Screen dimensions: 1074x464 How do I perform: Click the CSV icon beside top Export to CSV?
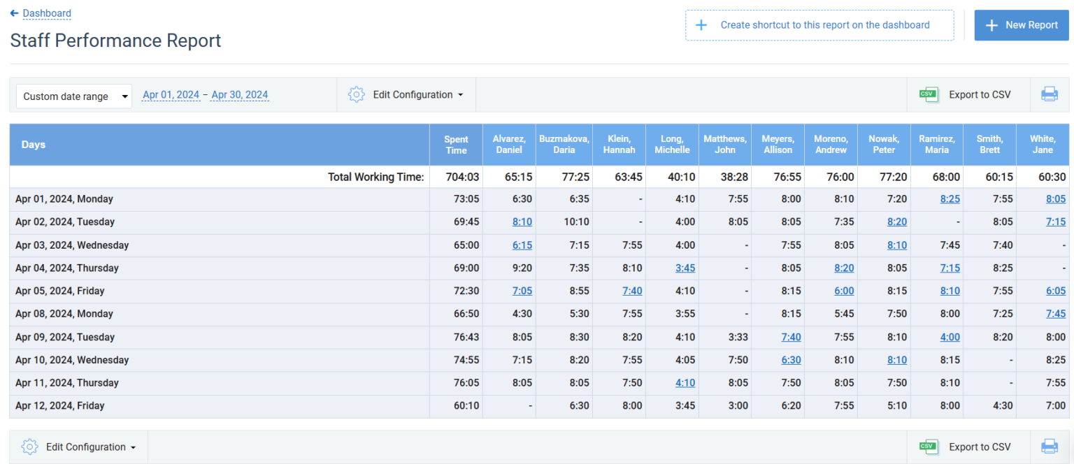(929, 94)
